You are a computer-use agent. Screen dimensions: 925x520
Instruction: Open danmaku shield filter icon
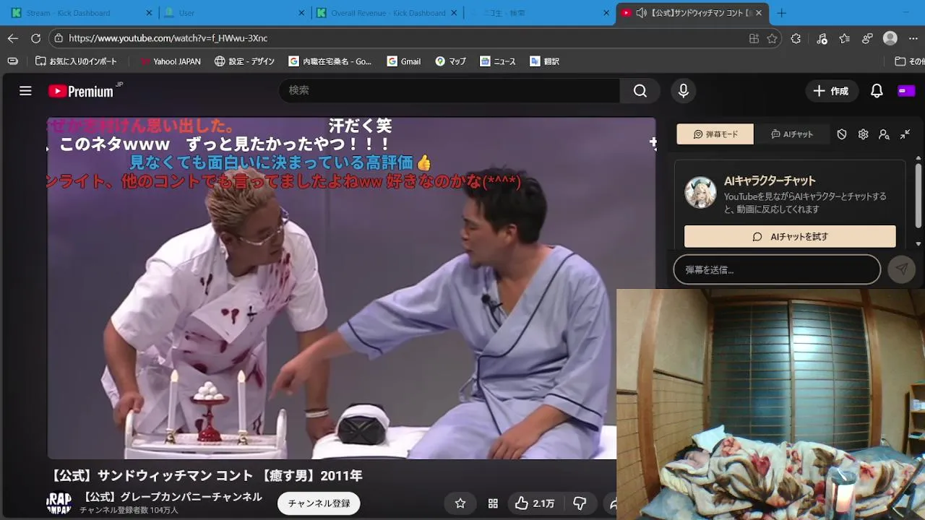tap(842, 134)
